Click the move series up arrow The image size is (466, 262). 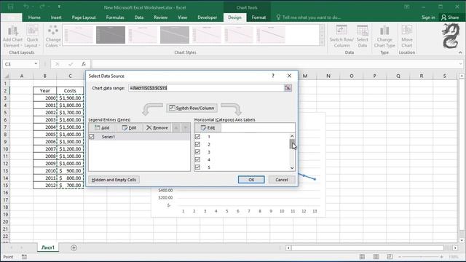(x=176, y=128)
